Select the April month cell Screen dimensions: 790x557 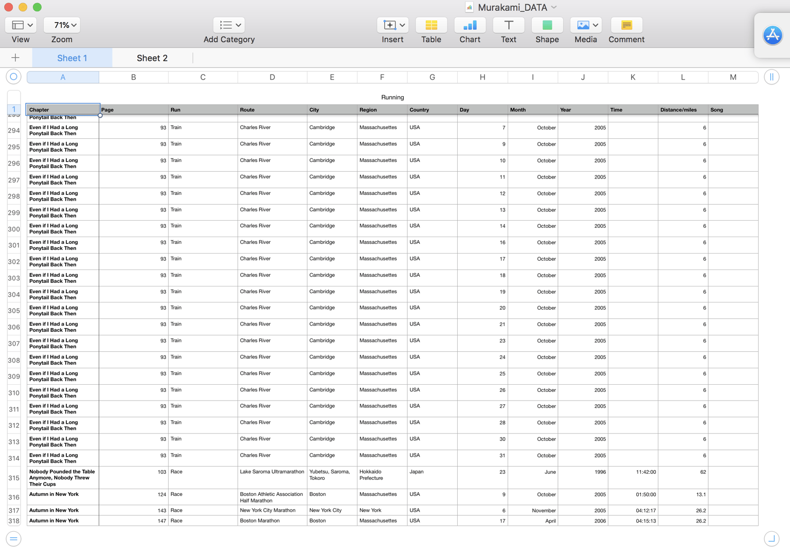click(x=533, y=520)
